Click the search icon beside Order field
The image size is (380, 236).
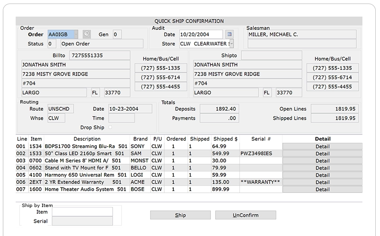pos(86,34)
